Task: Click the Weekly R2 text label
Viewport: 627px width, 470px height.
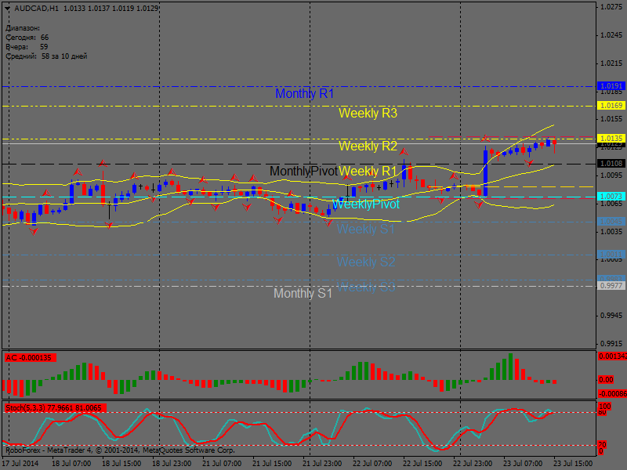Action: (368, 146)
